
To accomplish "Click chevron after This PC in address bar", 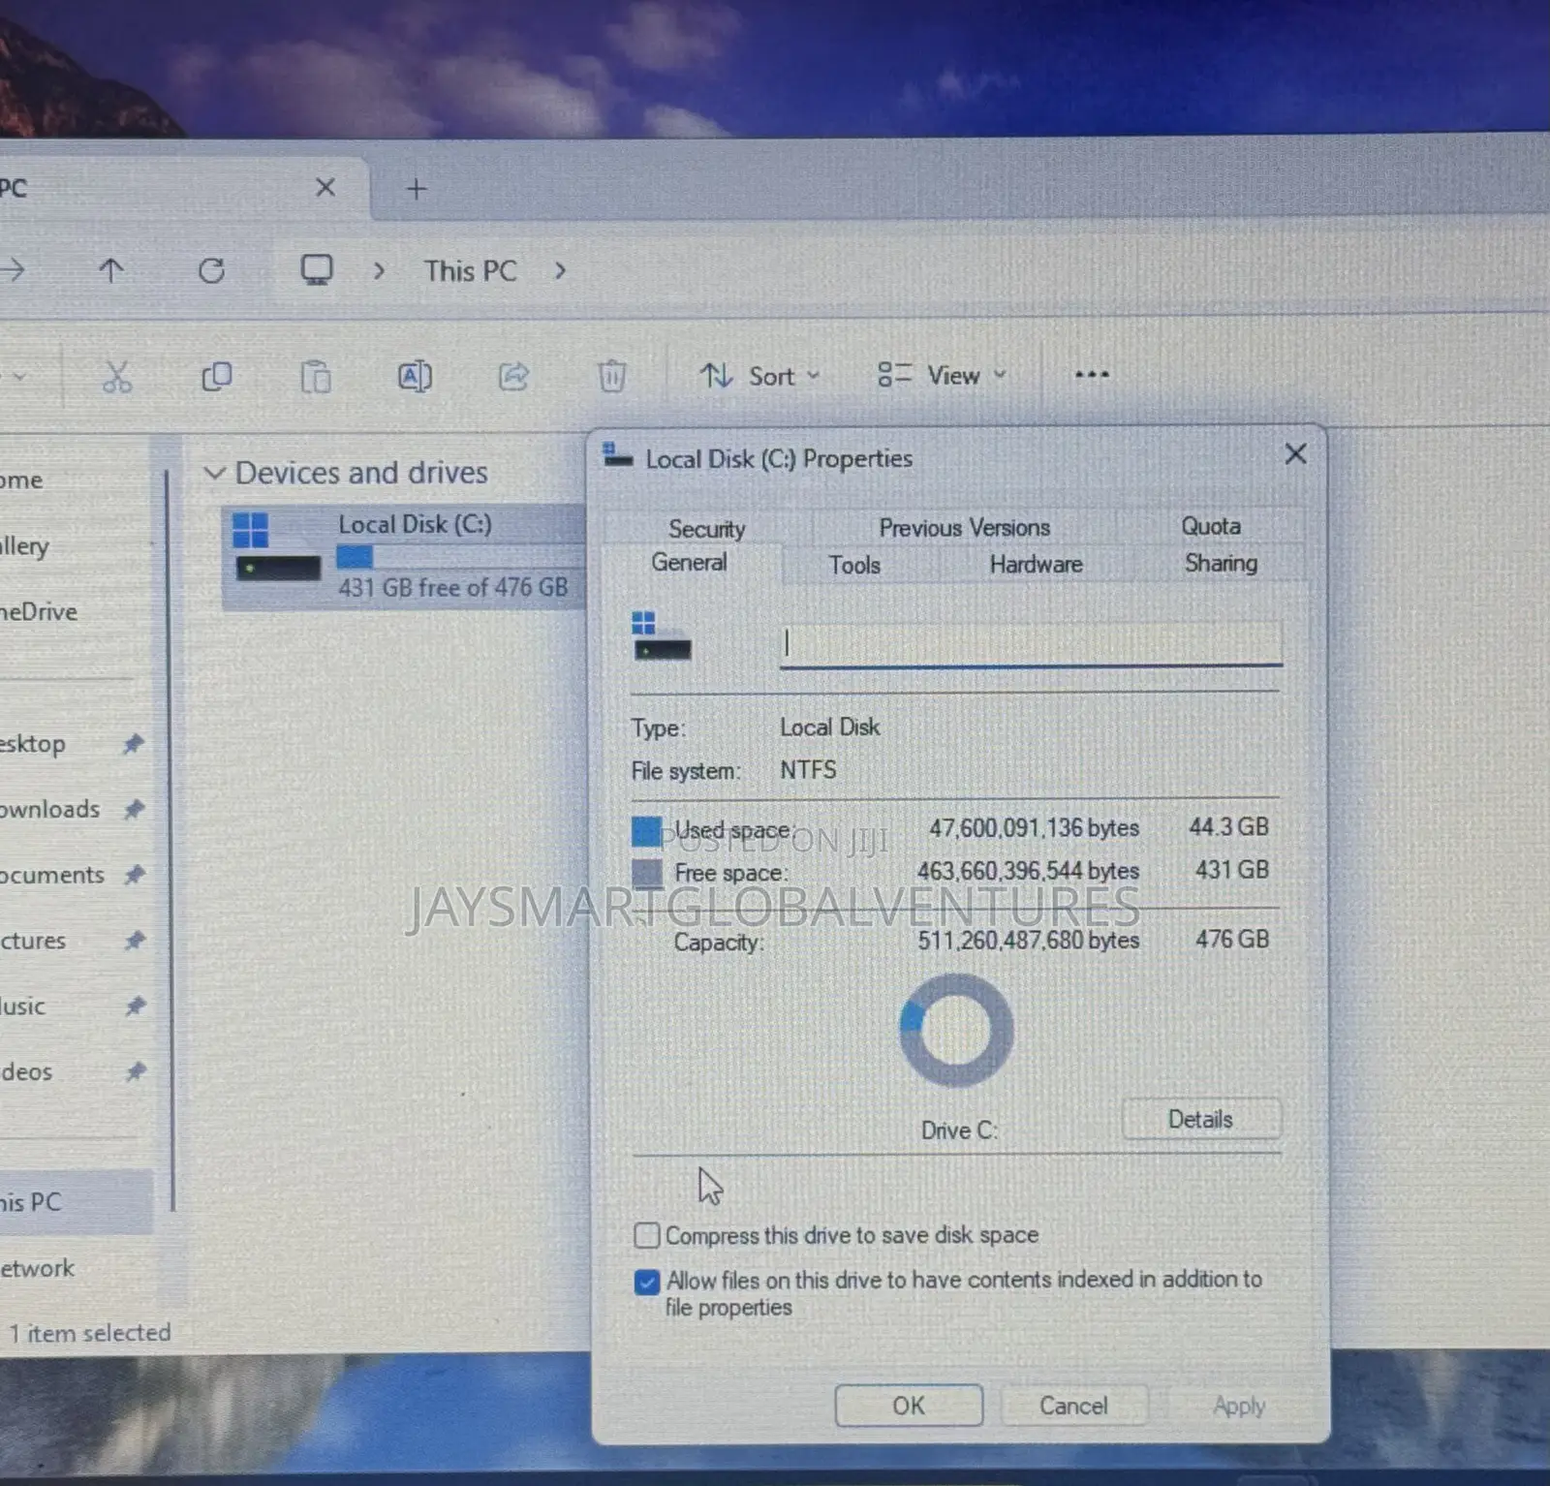I will coord(560,270).
